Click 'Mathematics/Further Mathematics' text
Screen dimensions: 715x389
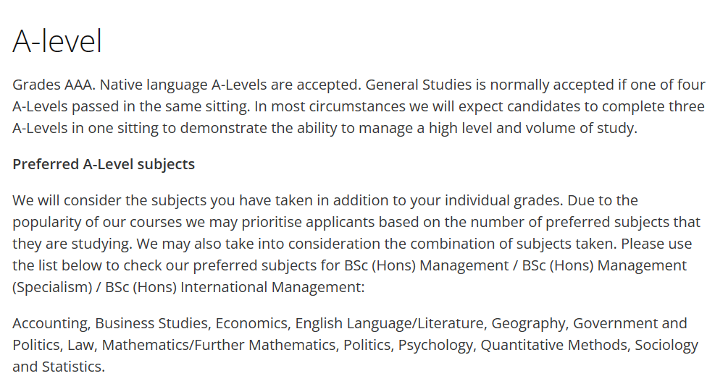pyautogui.click(x=219, y=346)
